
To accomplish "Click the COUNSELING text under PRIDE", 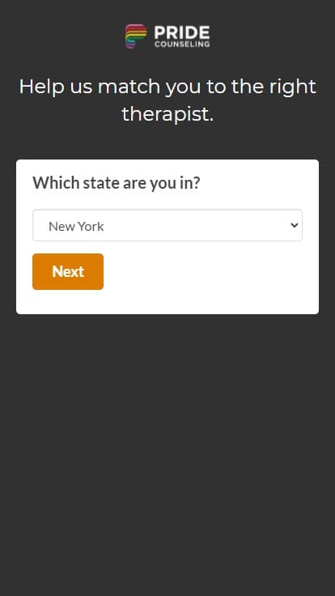I will point(182,44).
